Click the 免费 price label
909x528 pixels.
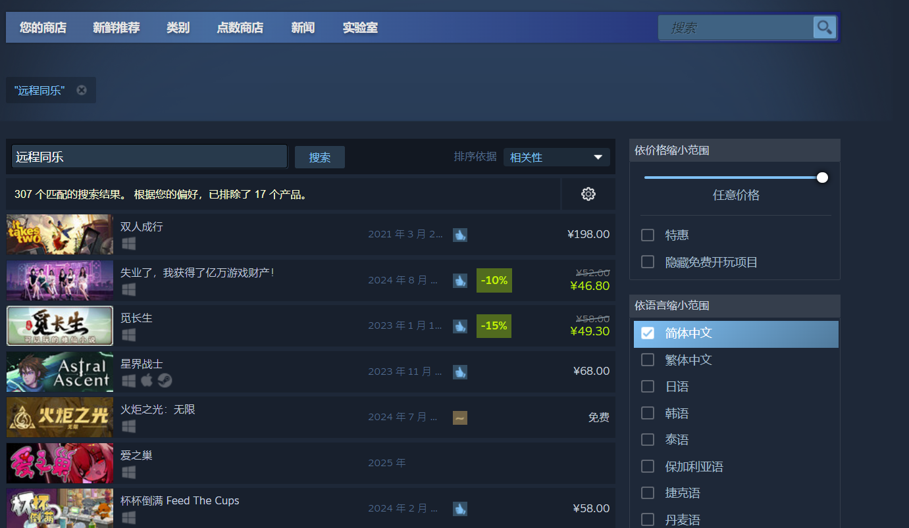tap(599, 417)
